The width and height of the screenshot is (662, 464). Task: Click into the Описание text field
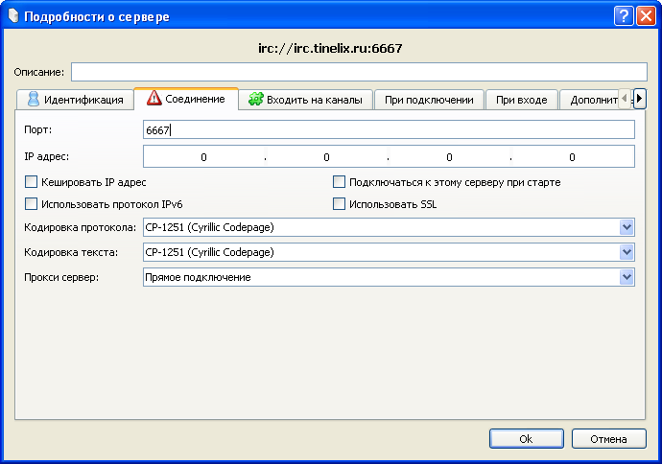pos(359,72)
